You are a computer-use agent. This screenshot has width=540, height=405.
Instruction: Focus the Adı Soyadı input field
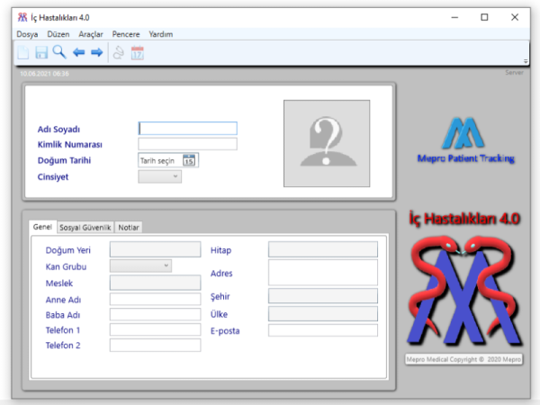pos(188,129)
